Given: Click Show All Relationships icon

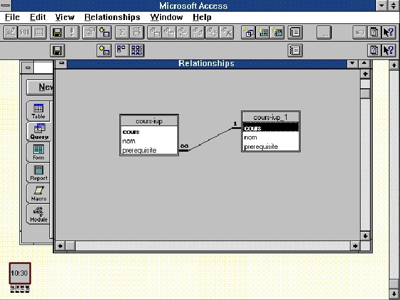Looking at the screenshot, I should [x=137, y=51].
